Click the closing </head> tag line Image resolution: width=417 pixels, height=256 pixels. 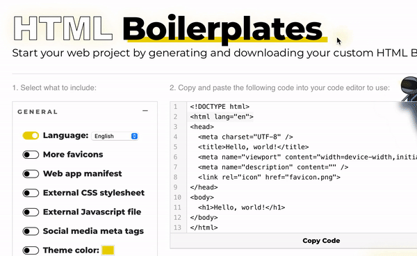pyautogui.click(x=204, y=187)
